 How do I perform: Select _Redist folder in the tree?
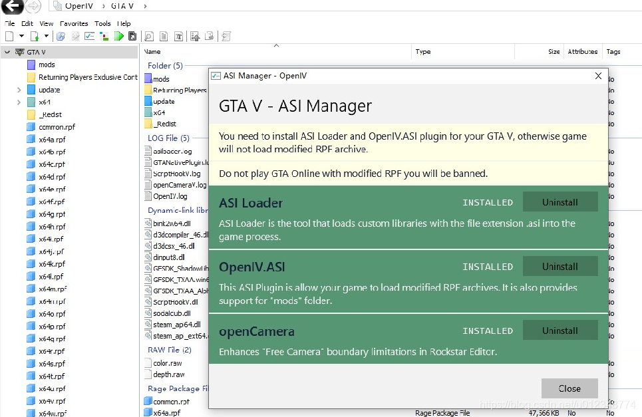44,114
